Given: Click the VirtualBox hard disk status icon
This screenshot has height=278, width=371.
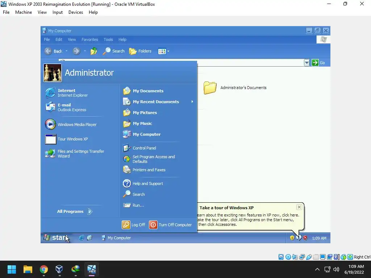Looking at the screenshot, I should click(x=281, y=257).
